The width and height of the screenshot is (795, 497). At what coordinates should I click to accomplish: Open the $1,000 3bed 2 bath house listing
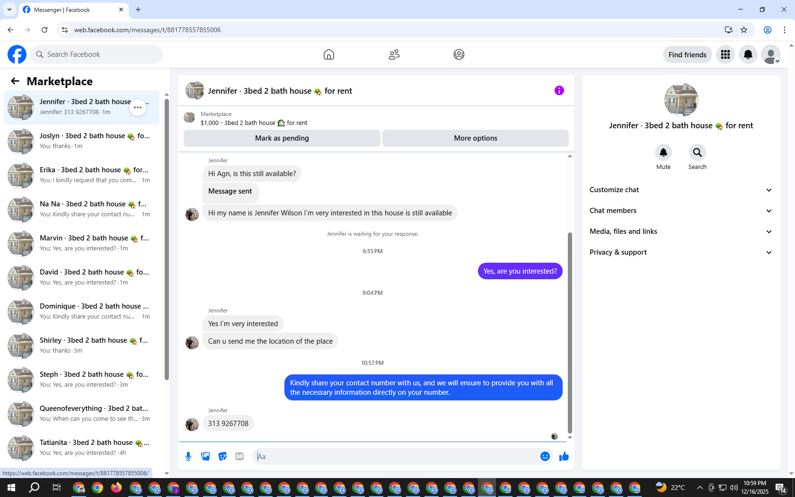click(254, 123)
